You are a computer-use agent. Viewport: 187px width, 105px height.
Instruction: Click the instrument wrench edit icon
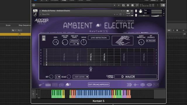pos(35,10)
